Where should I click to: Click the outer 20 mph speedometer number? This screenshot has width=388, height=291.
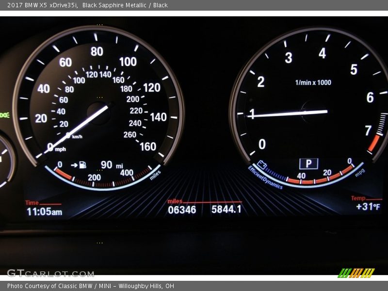pyautogui.click(x=41, y=118)
